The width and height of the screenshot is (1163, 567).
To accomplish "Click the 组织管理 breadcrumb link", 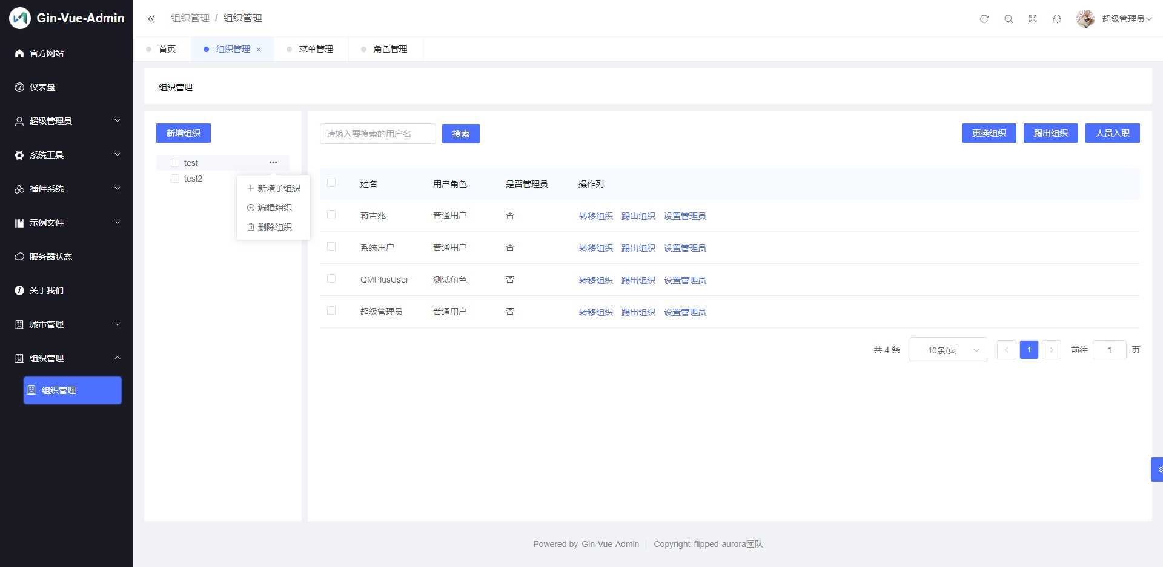I will (x=190, y=18).
